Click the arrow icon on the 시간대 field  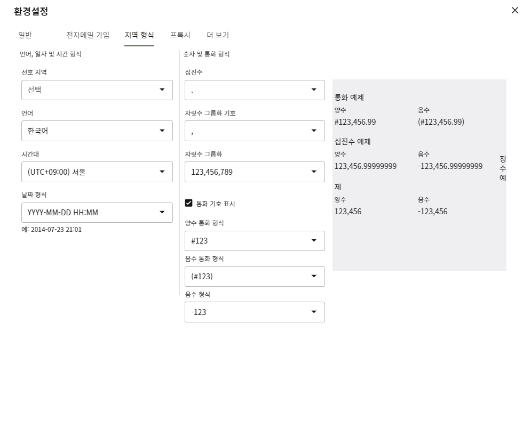pos(162,172)
